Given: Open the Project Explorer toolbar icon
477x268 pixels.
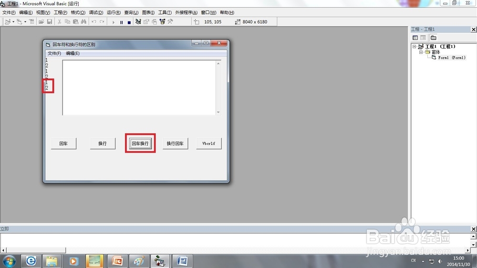Looking at the screenshot, I should 138,22.
